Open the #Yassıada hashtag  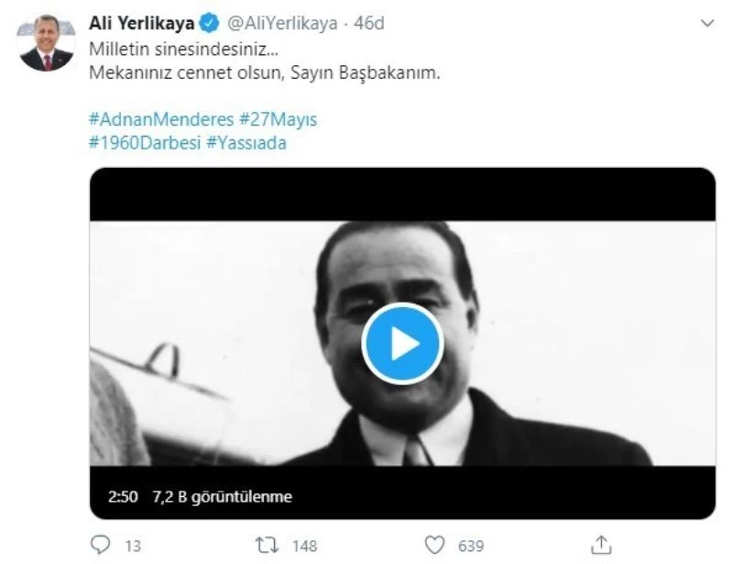point(246,143)
